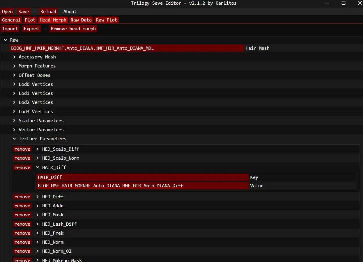Reload the current save file

click(48, 12)
